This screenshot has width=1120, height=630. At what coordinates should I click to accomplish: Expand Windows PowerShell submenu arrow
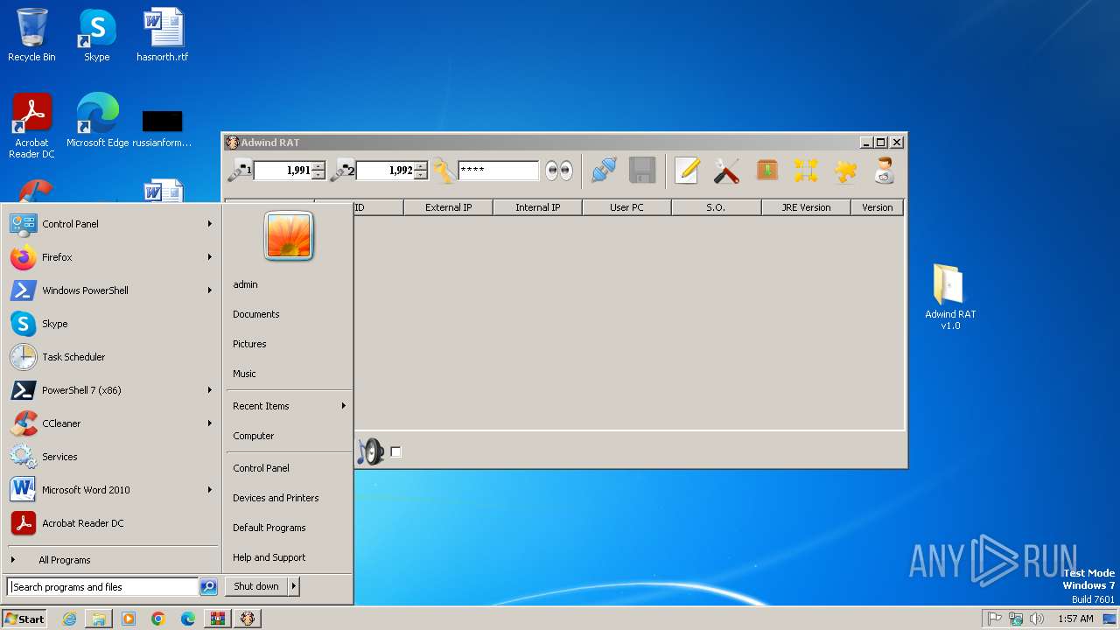coord(210,290)
